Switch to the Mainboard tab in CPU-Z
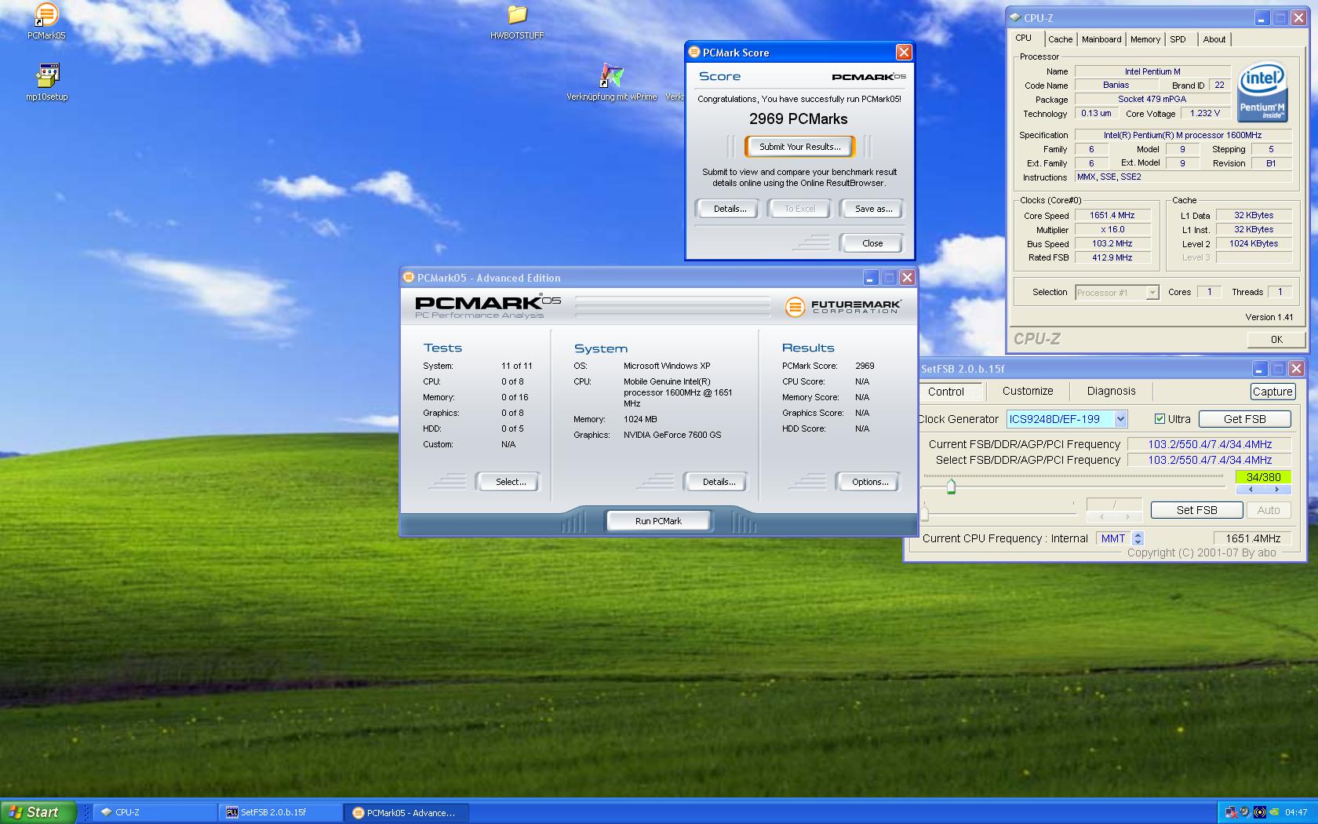The image size is (1318, 824). click(x=1101, y=39)
